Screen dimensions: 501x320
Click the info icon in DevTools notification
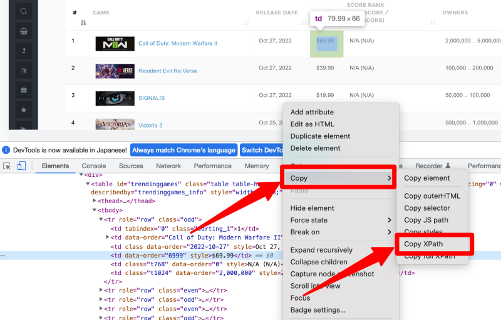pyautogui.click(x=6, y=150)
